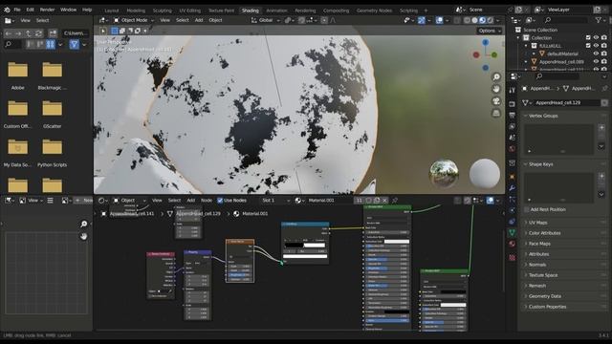
Task: Open the viewport Options dropdown
Action: click(x=489, y=31)
